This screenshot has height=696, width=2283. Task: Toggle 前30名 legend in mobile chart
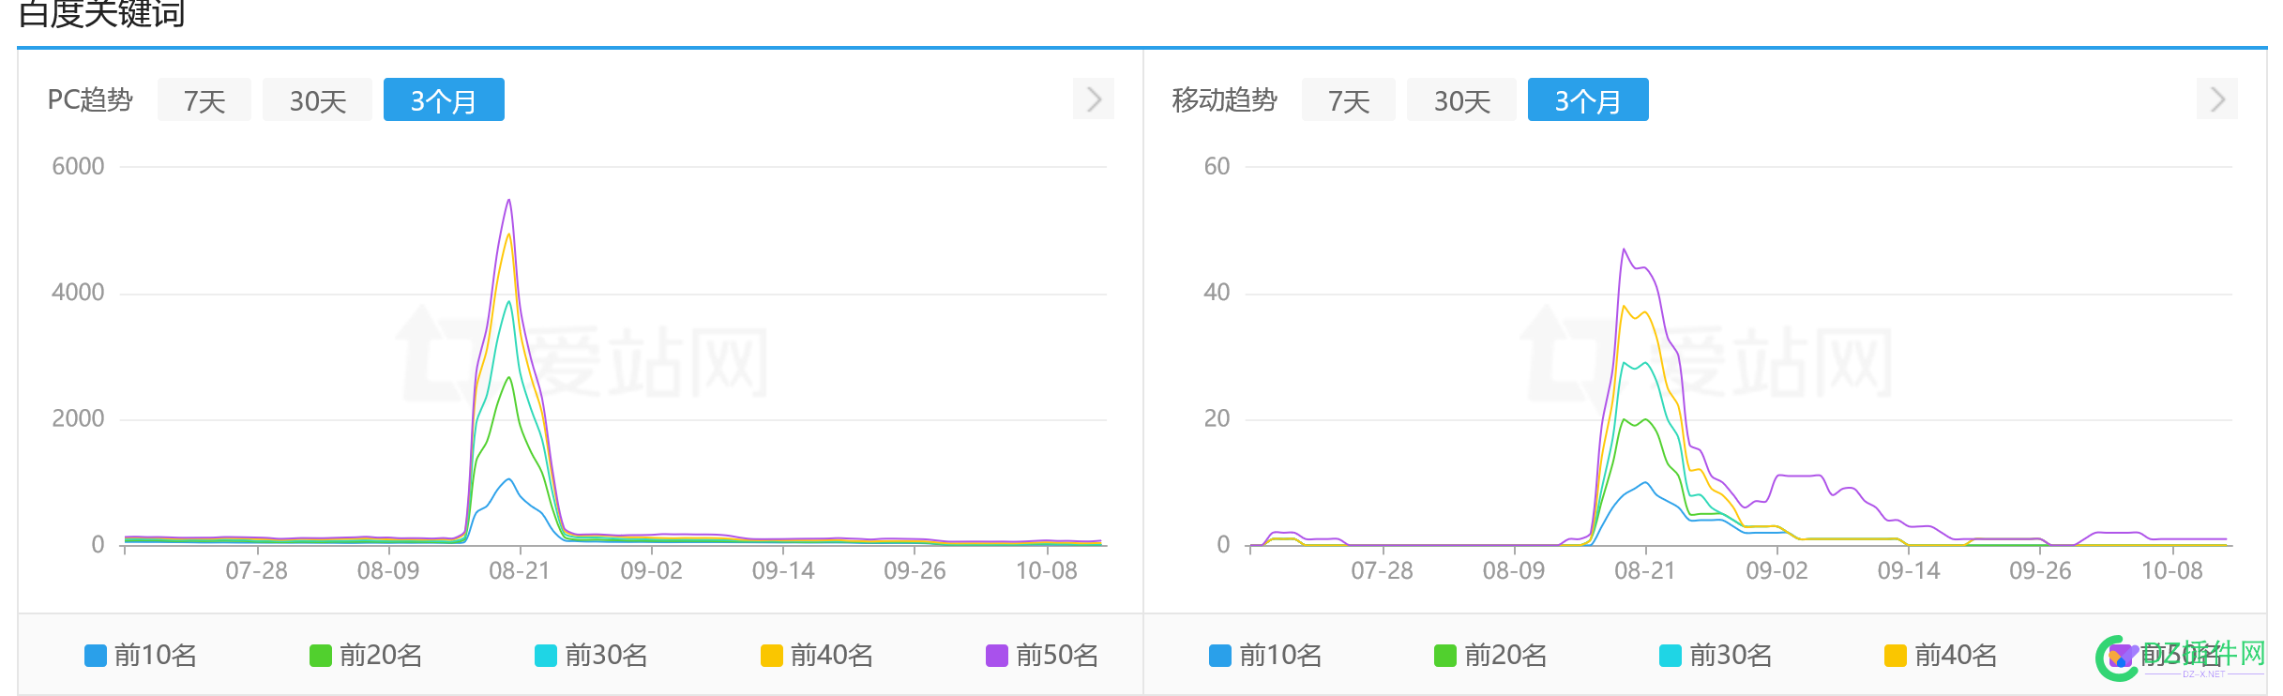pos(1716,656)
